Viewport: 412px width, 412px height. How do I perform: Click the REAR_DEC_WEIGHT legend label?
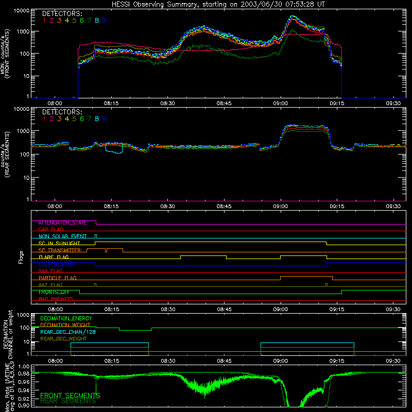(63, 339)
